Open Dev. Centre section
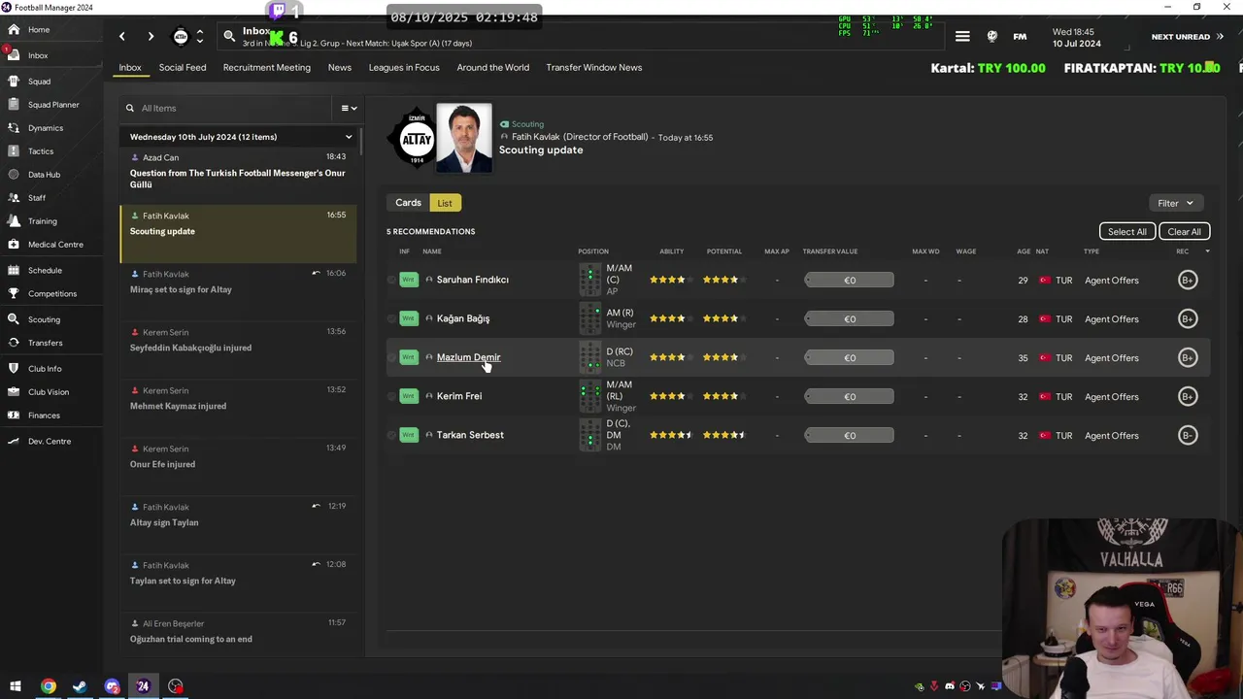This screenshot has width=1243, height=699. [x=49, y=442]
